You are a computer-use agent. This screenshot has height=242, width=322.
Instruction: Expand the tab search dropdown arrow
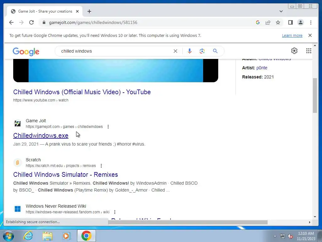[x=281, y=11]
